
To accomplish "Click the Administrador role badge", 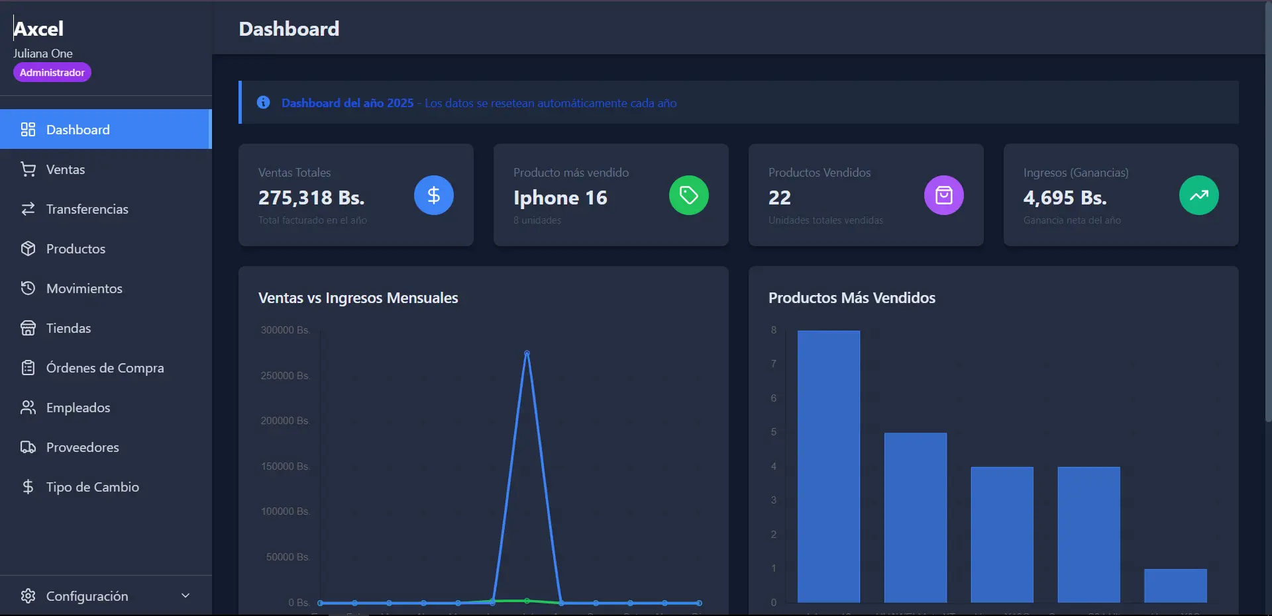I will [52, 72].
